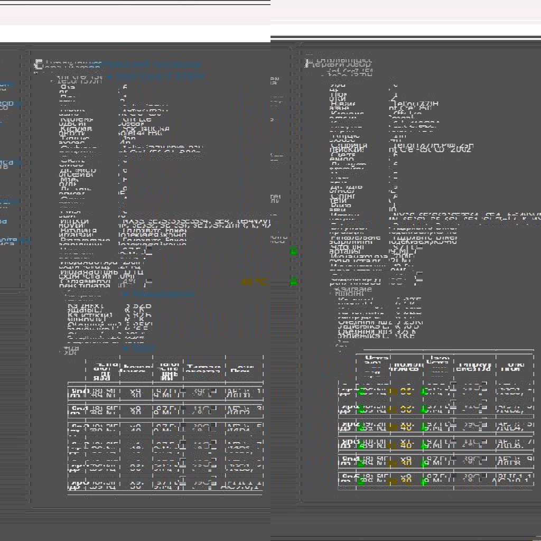
Task: Click the bar icon beside frequency value in left window
Action: (150, 251)
